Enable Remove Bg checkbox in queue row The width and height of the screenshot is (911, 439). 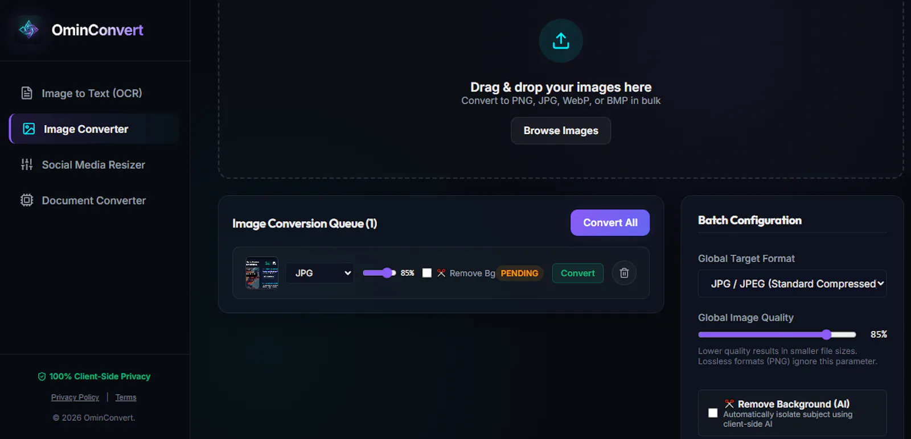point(427,273)
